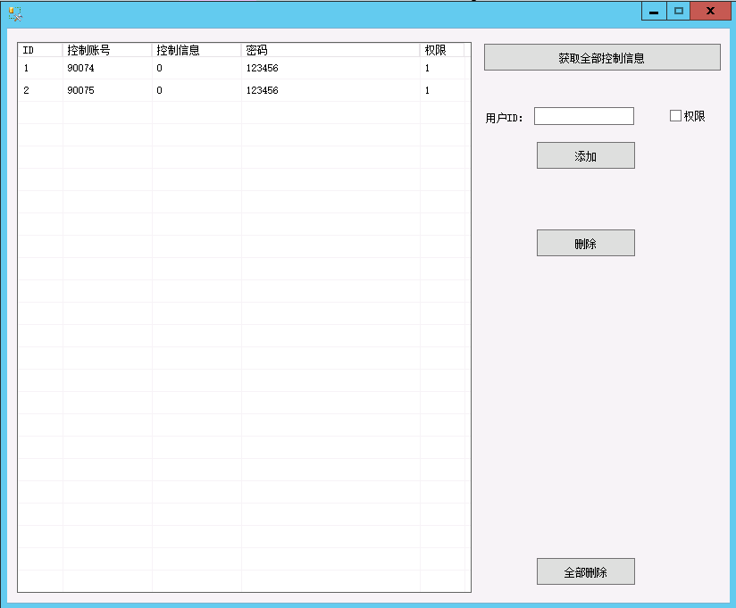Enable the 权限 checkbox
The height and width of the screenshot is (608, 736).
pyautogui.click(x=675, y=116)
